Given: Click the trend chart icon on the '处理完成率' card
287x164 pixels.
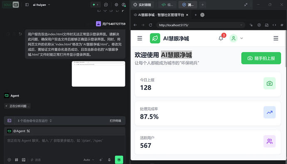Looking at the screenshot, I should [x=270, y=112].
